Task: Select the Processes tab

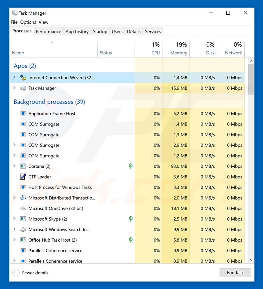Action: pyautogui.click(x=22, y=31)
